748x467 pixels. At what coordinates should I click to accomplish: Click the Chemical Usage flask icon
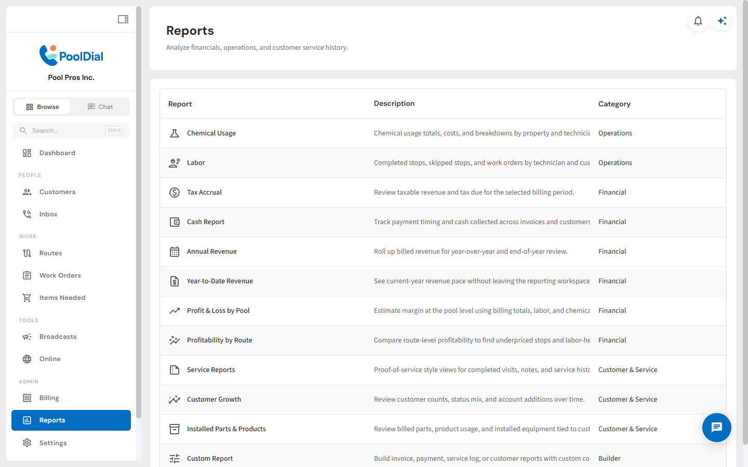tap(175, 133)
